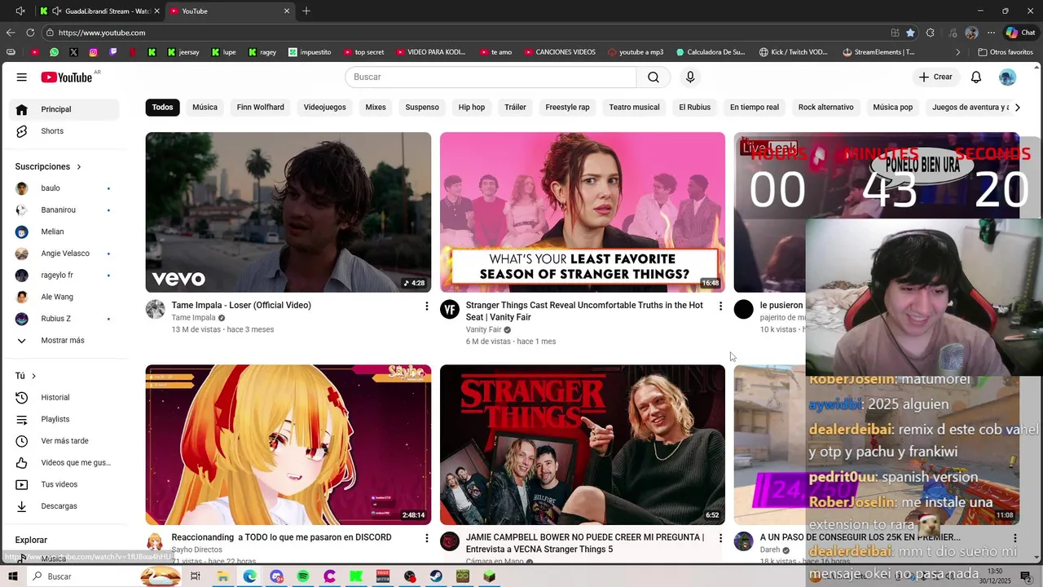The width and height of the screenshot is (1043, 587).
Task: Open the Vanity Fair Stranger Things thumbnail
Action: click(x=583, y=212)
